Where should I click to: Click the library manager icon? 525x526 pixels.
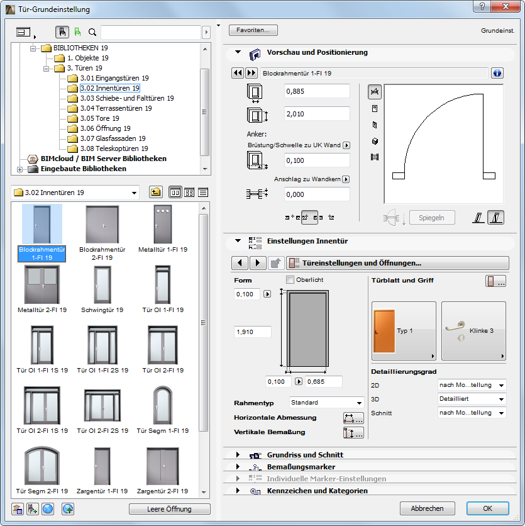click(18, 509)
